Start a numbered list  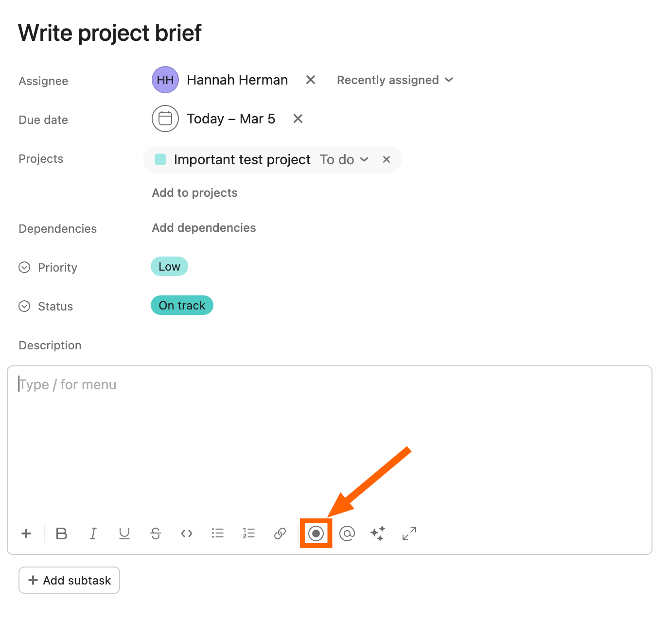(x=249, y=533)
